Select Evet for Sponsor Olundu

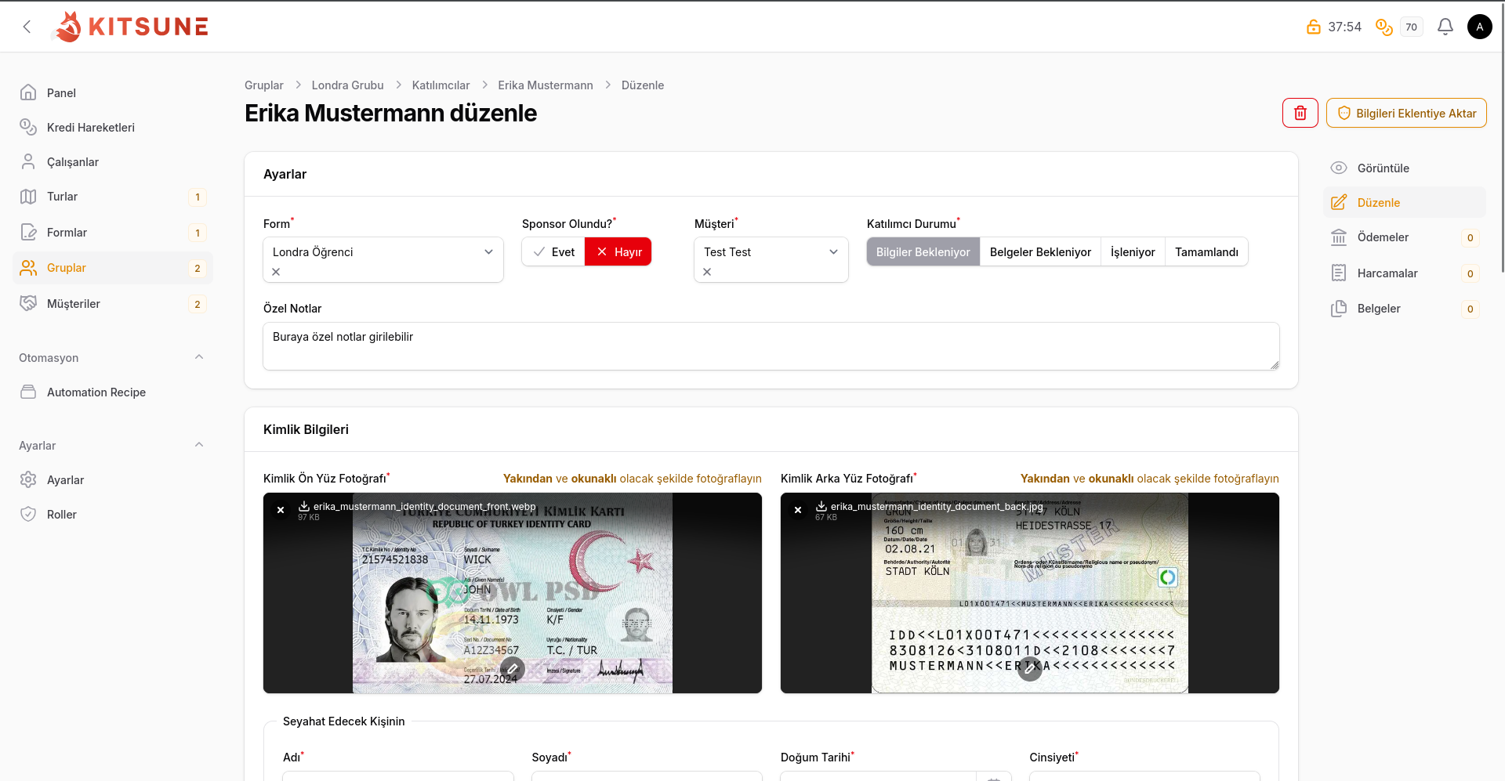coord(553,251)
